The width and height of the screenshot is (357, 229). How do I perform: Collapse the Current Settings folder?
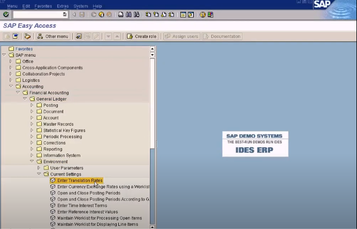coord(39,174)
